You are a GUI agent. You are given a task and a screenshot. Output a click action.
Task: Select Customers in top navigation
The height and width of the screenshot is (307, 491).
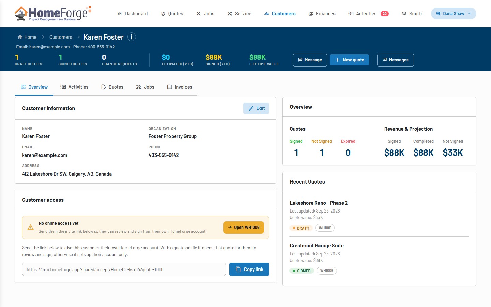click(280, 14)
